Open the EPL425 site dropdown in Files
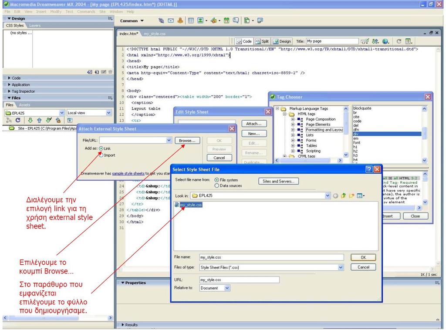 tap(61, 113)
